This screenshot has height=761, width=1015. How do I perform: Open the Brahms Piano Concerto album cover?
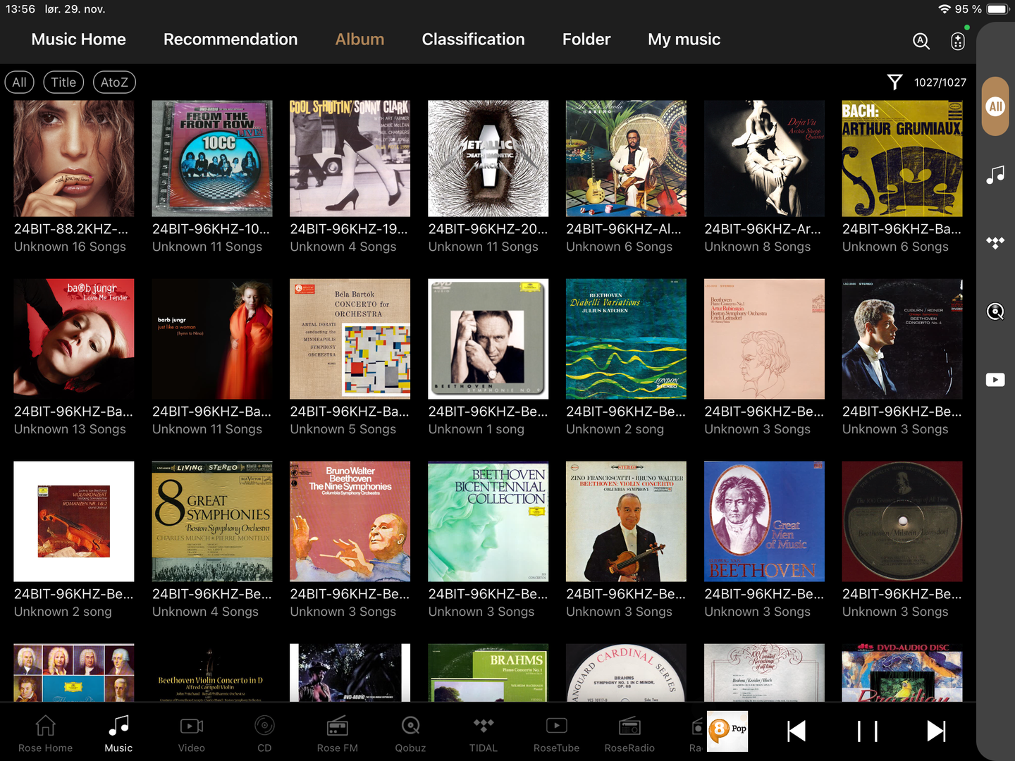488,672
